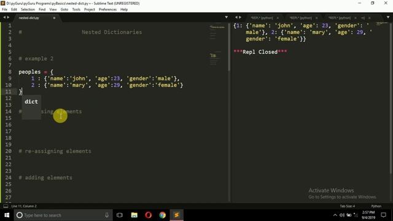Open the Windows Start menu
393x221 pixels.
coord(7,215)
